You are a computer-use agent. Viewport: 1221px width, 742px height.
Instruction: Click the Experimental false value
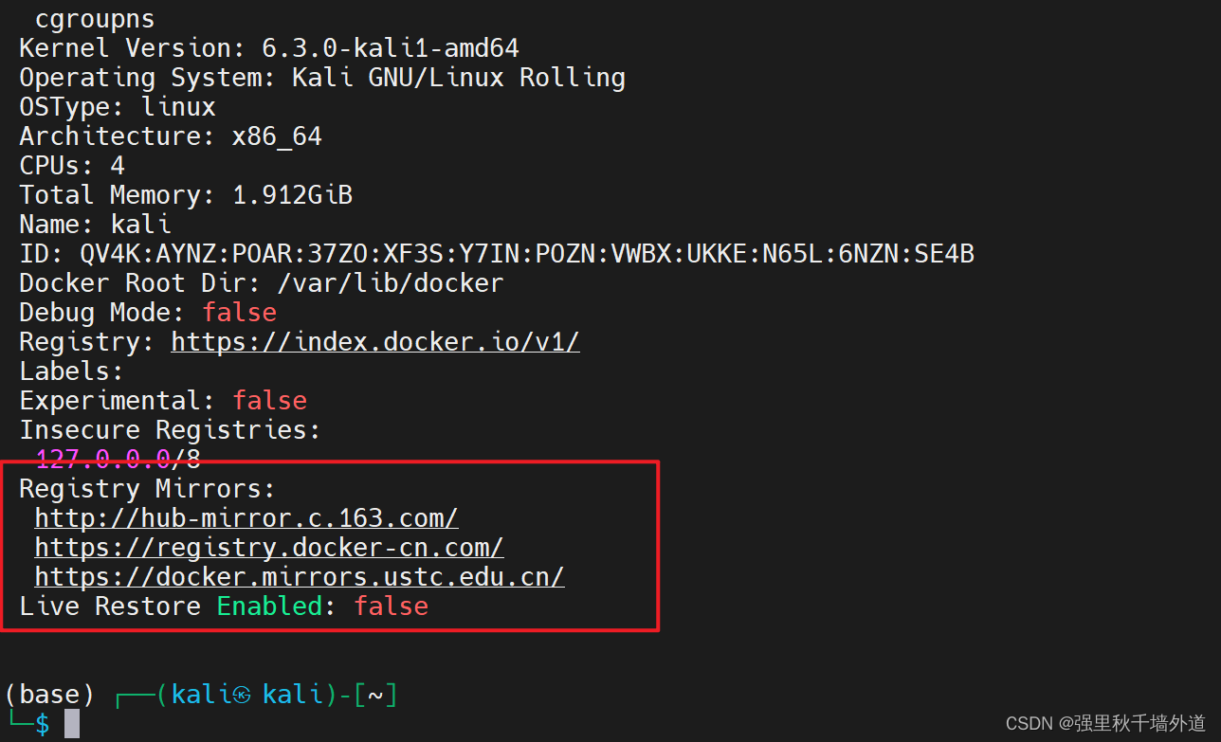tap(269, 401)
